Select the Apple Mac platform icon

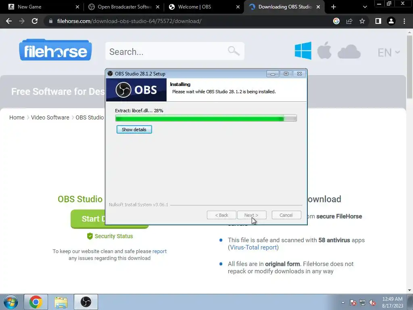click(x=324, y=50)
